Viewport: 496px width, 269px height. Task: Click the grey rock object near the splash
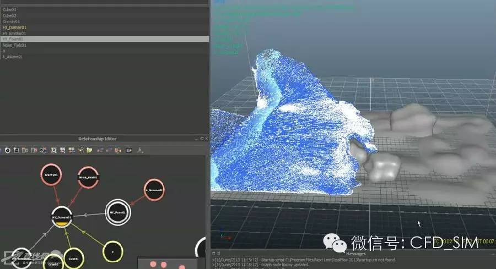click(x=382, y=167)
